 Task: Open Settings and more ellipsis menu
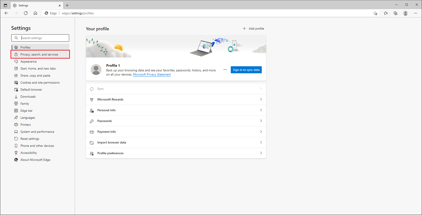[x=416, y=13]
